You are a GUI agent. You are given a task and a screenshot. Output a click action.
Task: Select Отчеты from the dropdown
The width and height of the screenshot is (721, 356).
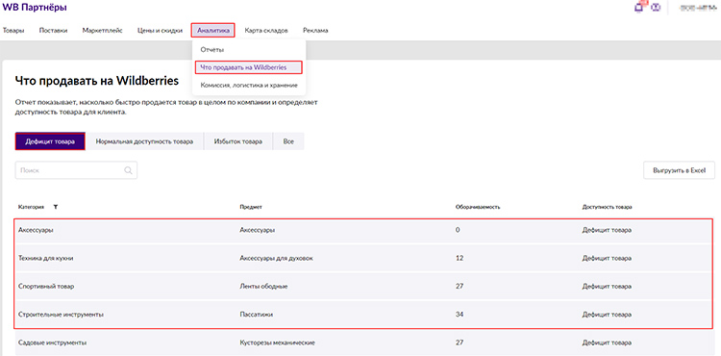tap(212, 49)
